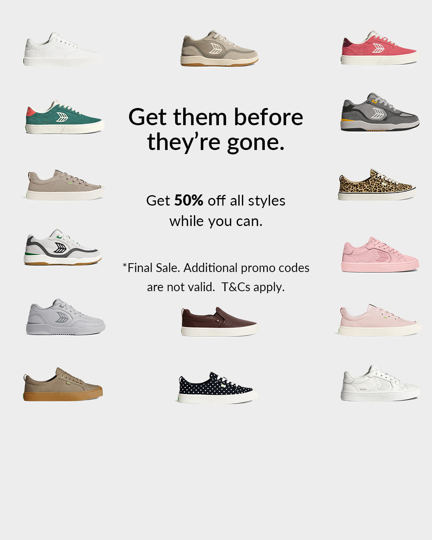
Task: Click the grey chunky sneaker with yellow accent
Action: pos(380,112)
